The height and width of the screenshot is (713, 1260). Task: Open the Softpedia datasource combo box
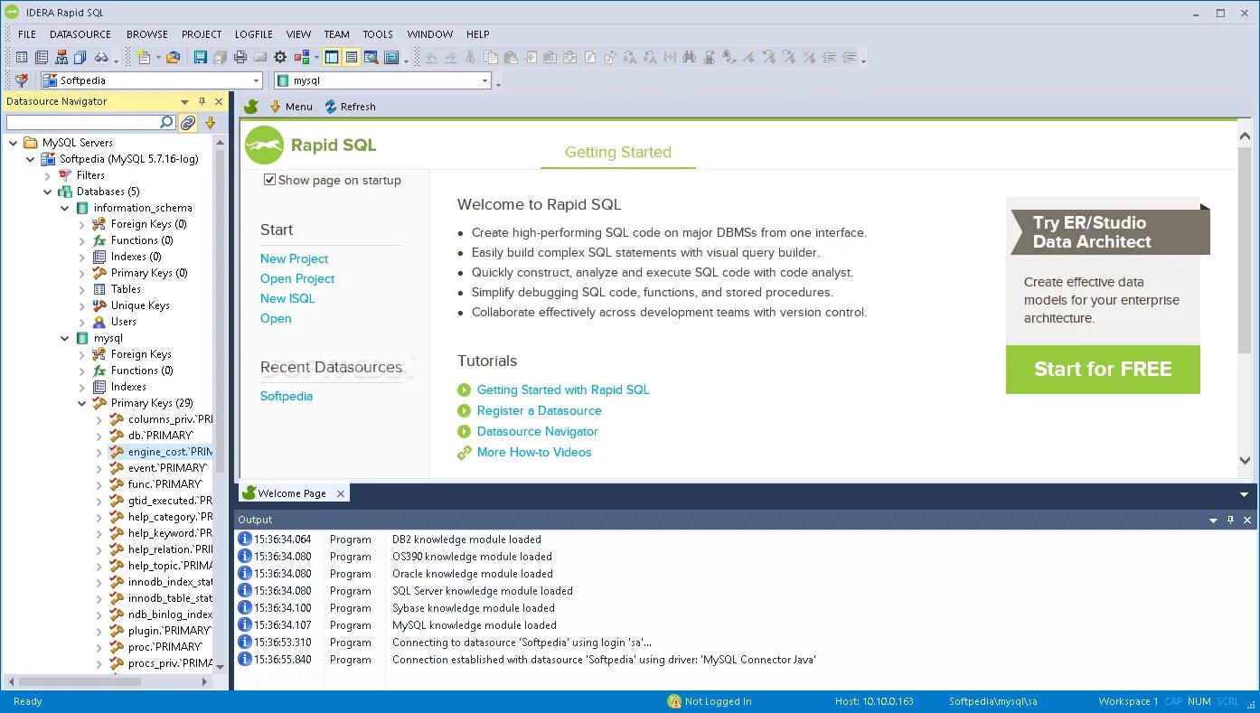click(x=151, y=80)
